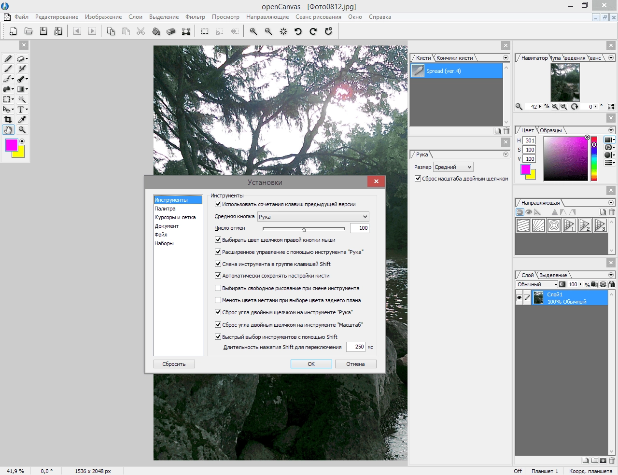Viewport: 618px width, 475px height.
Task: Create a new document with toolbar icon
Action: [14, 31]
